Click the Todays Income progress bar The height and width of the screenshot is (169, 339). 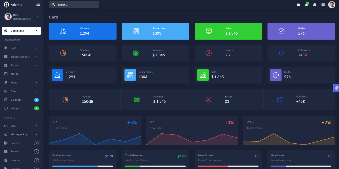83,166
